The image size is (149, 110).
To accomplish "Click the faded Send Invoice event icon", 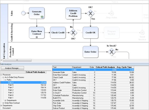I will point(142,33).
